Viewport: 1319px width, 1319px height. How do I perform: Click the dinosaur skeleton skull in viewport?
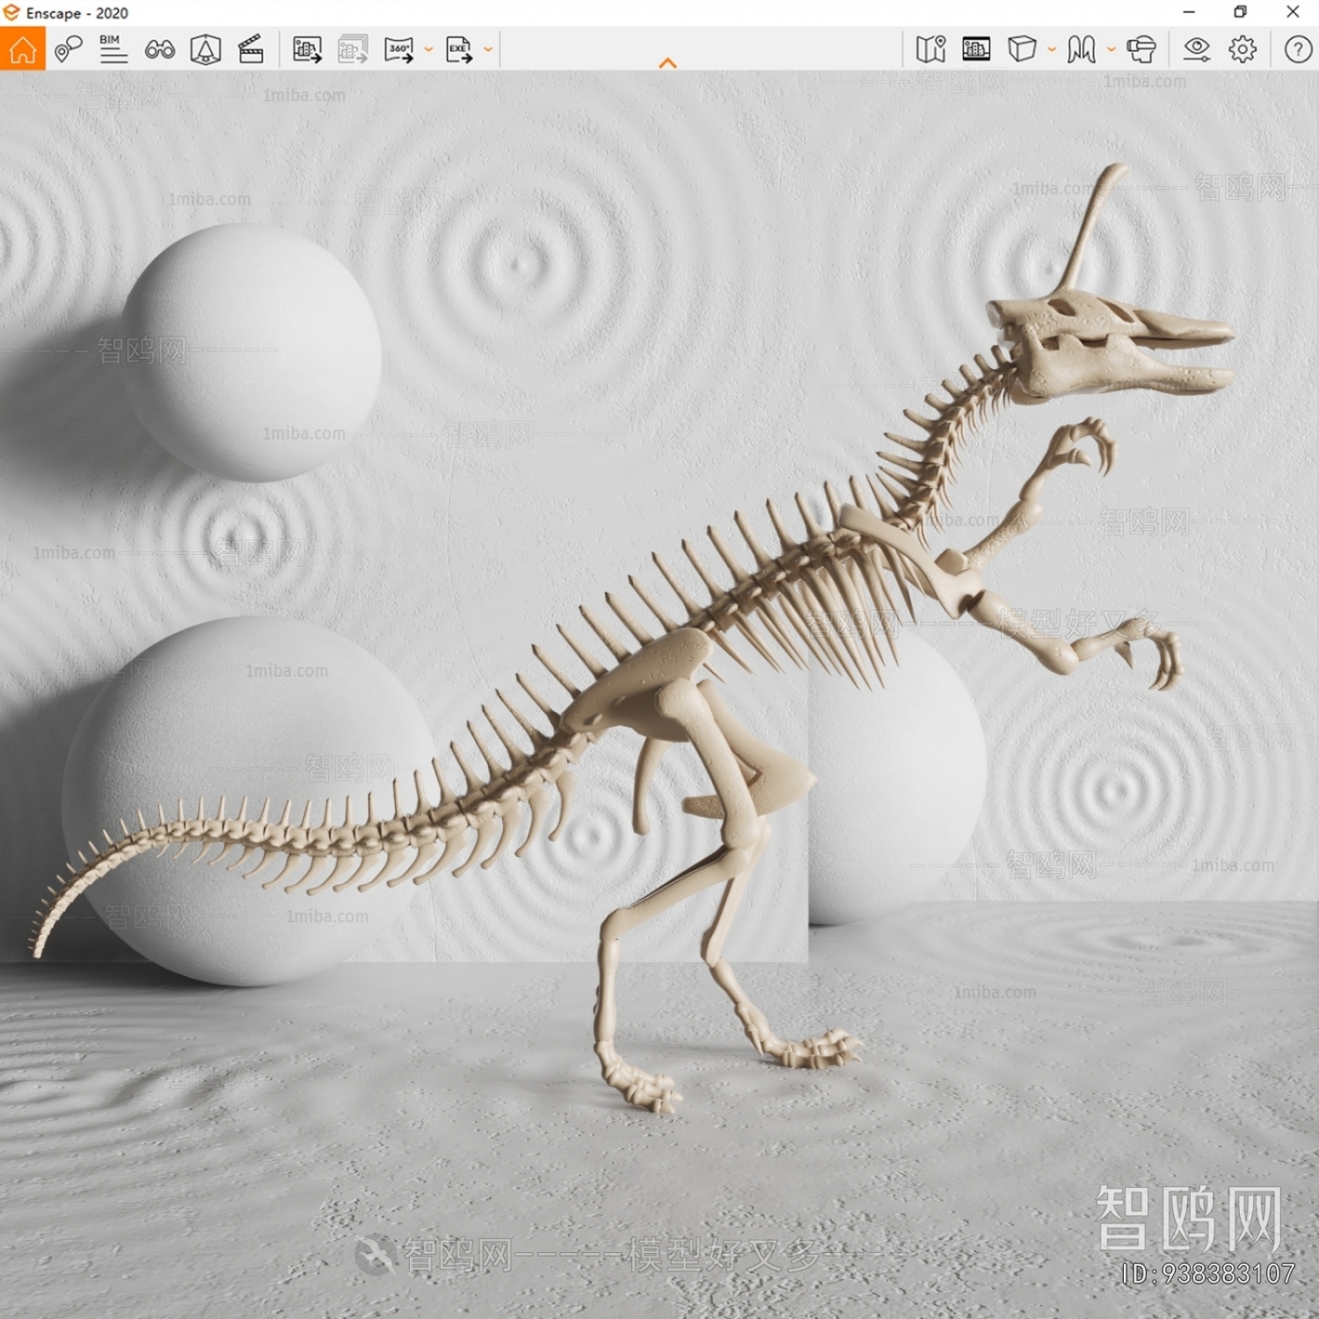click(x=1110, y=345)
